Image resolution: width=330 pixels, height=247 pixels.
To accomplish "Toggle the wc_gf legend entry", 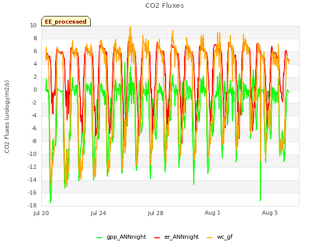I will tap(220, 237).
